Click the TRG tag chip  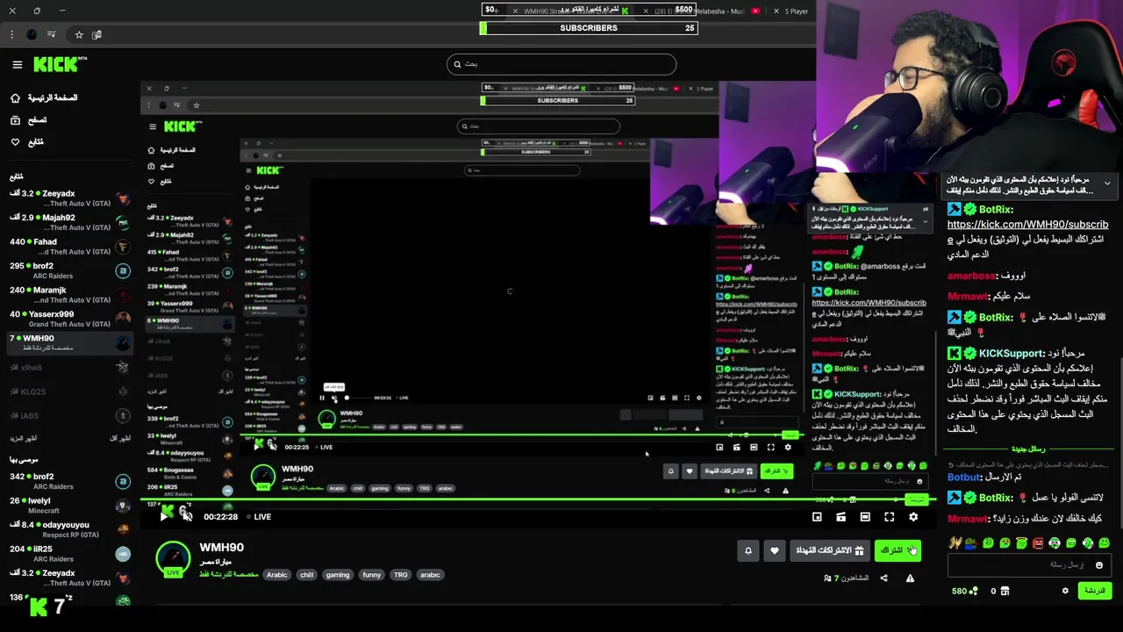coord(401,575)
